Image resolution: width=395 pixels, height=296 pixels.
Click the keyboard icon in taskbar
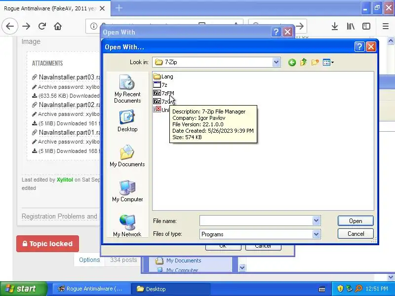pos(322,289)
